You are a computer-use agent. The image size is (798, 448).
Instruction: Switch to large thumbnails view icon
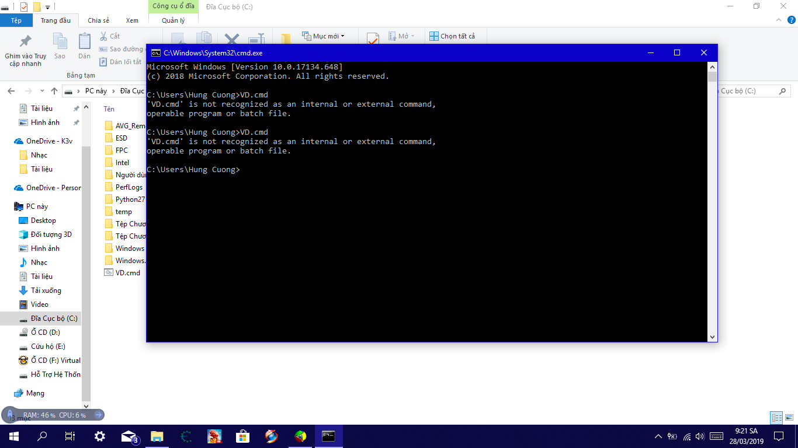tap(788, 418)
